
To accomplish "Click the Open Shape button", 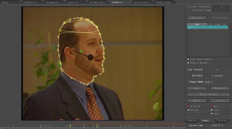I will click(209, 94).
